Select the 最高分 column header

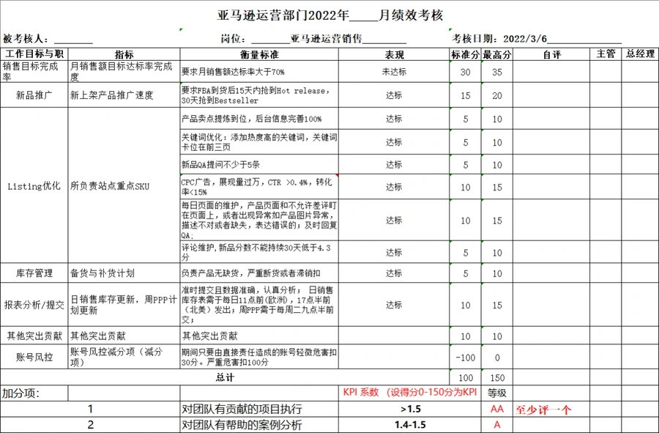[x=496, y=54]
